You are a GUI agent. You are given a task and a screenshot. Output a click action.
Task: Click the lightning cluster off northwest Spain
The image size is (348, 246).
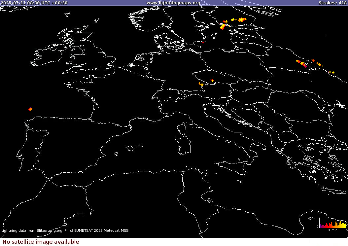[30, 109]
